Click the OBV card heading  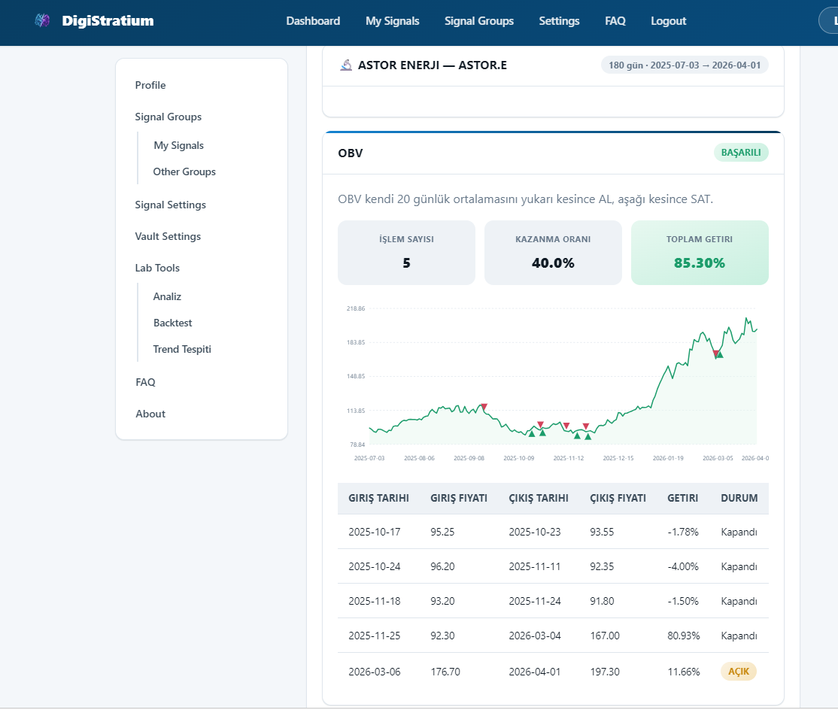point(351,153)
